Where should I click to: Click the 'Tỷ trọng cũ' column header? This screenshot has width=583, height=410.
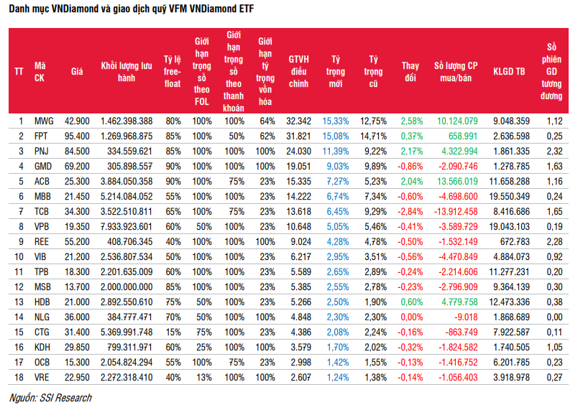pos(373,71)
